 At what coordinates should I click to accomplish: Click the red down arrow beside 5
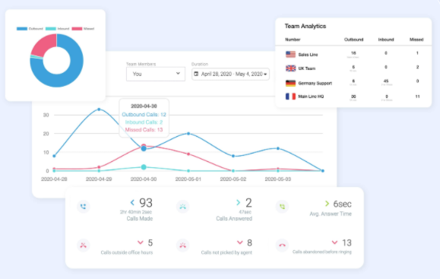point(141,243)
